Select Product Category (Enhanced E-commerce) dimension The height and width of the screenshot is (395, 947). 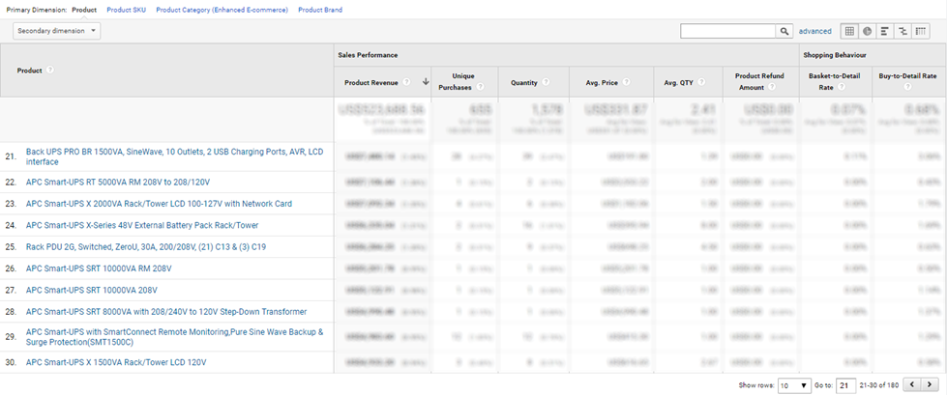point(222,11)
